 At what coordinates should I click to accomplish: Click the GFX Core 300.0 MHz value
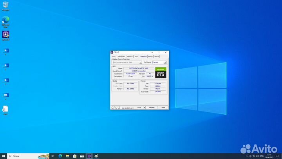pyautogui.click(x=130, y=84)
